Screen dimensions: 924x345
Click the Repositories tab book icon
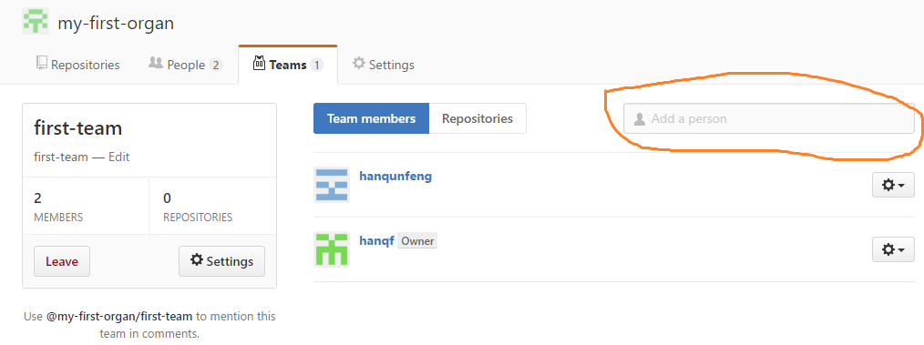(41, 63)
